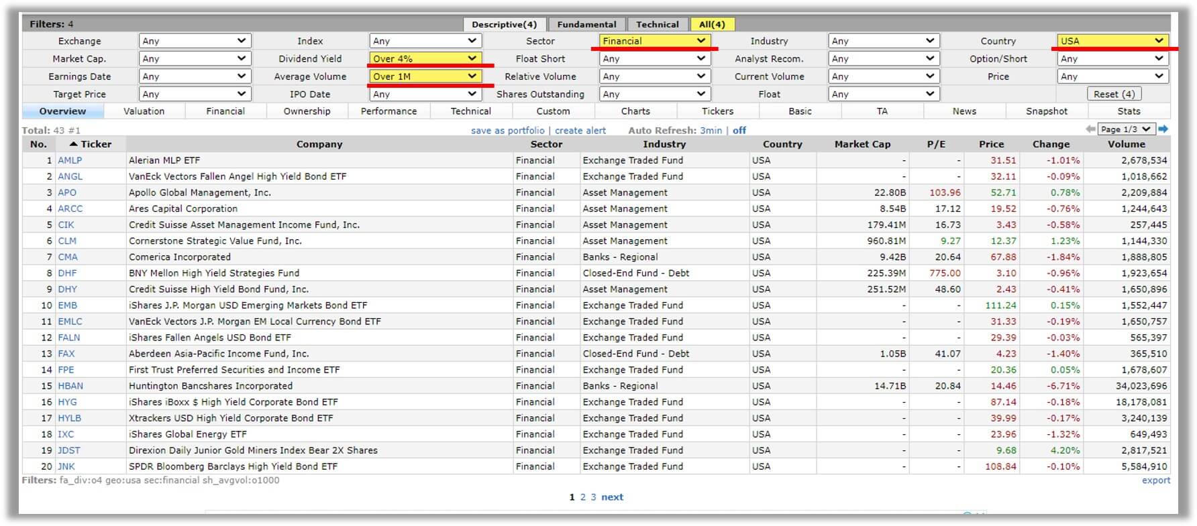Go to the previous page with the left arrow icon

coord(1090,129)
